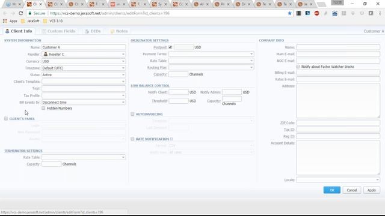Toggle the Postpaid checkbox
The height and width of the screenshot is (216, 385).
[170, 47]
